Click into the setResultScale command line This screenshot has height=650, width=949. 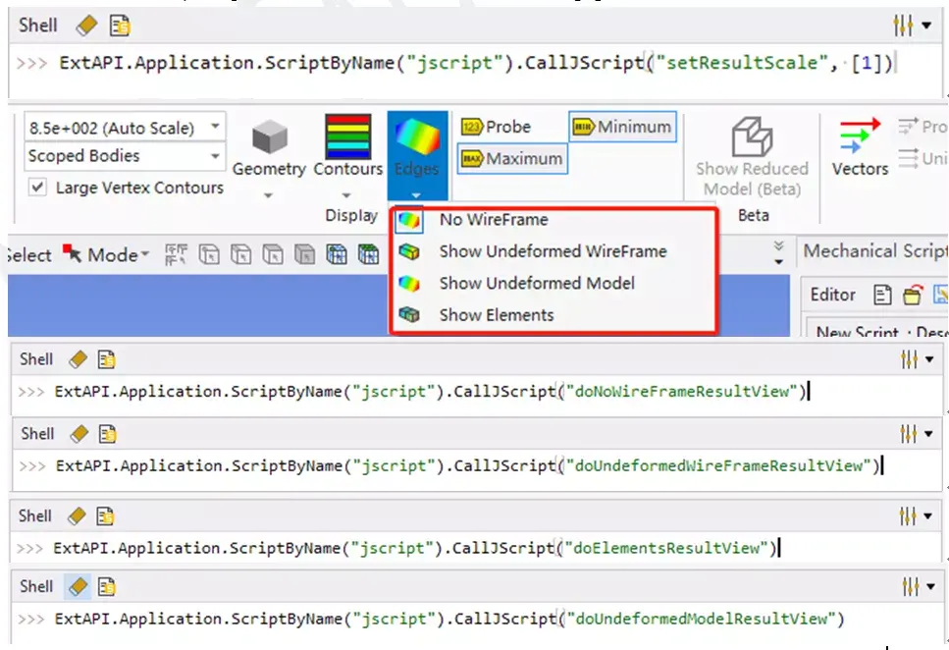click(475, 63)
